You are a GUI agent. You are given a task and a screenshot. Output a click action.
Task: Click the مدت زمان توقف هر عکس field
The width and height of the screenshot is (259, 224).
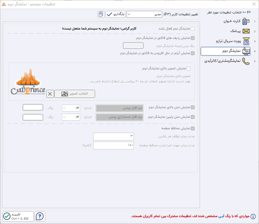(x=113, y=137)
